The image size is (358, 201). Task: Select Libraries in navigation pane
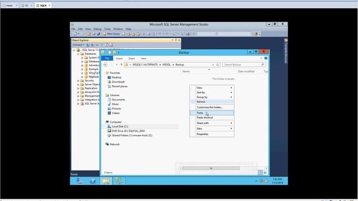point(114,95)
